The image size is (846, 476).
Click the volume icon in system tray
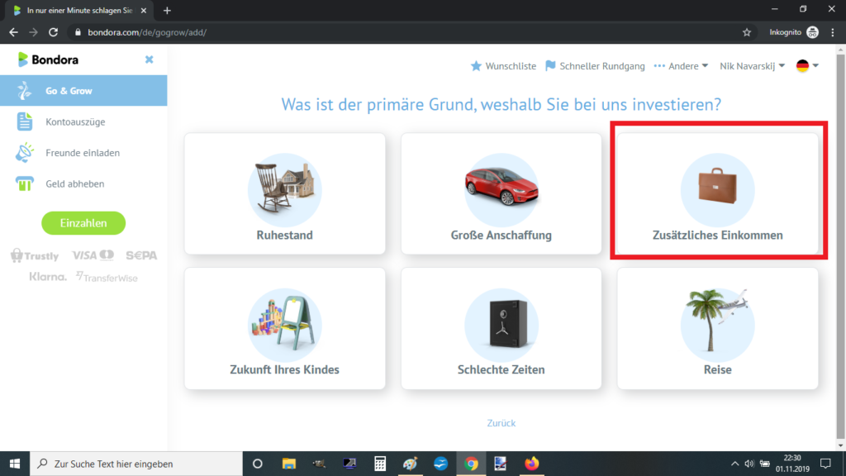point(749,464)
